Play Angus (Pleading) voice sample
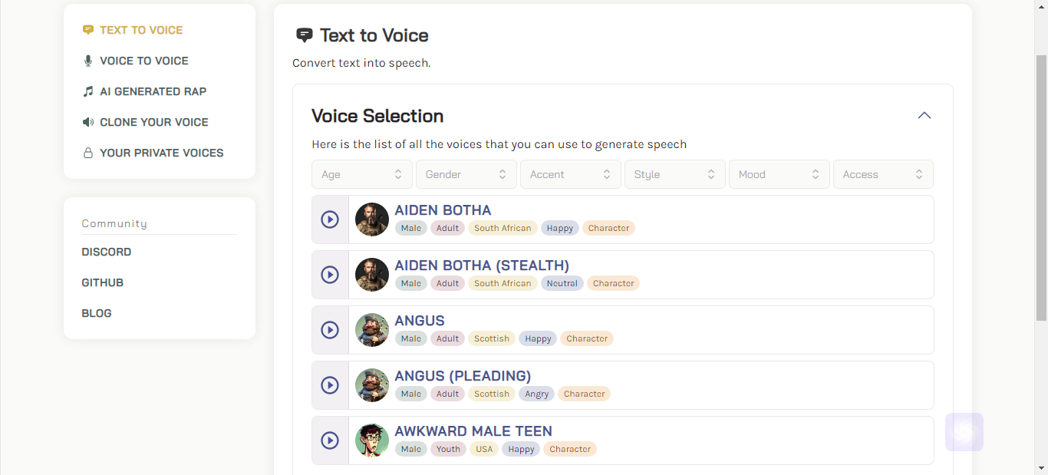Image resolution: width=1048 pixels, height=475 pixels. click(330, 385)
